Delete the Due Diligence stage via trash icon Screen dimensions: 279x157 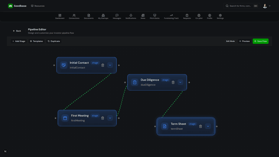[173, 82]
